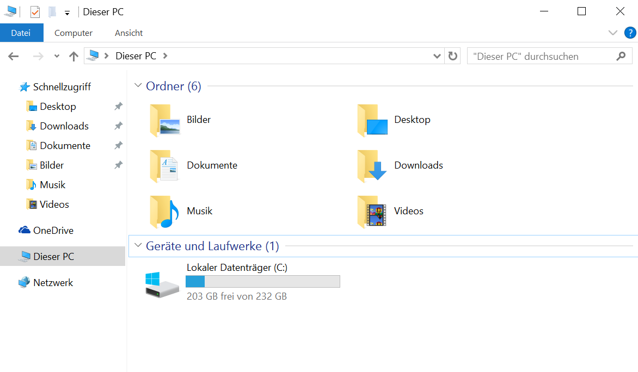Collapse the Geräte und Laufwerke group
638x372 pixels.
[x=138, y=245]
